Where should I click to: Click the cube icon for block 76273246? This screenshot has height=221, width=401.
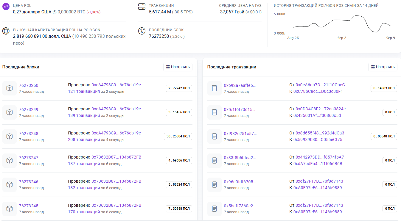(x=10, y=185)
